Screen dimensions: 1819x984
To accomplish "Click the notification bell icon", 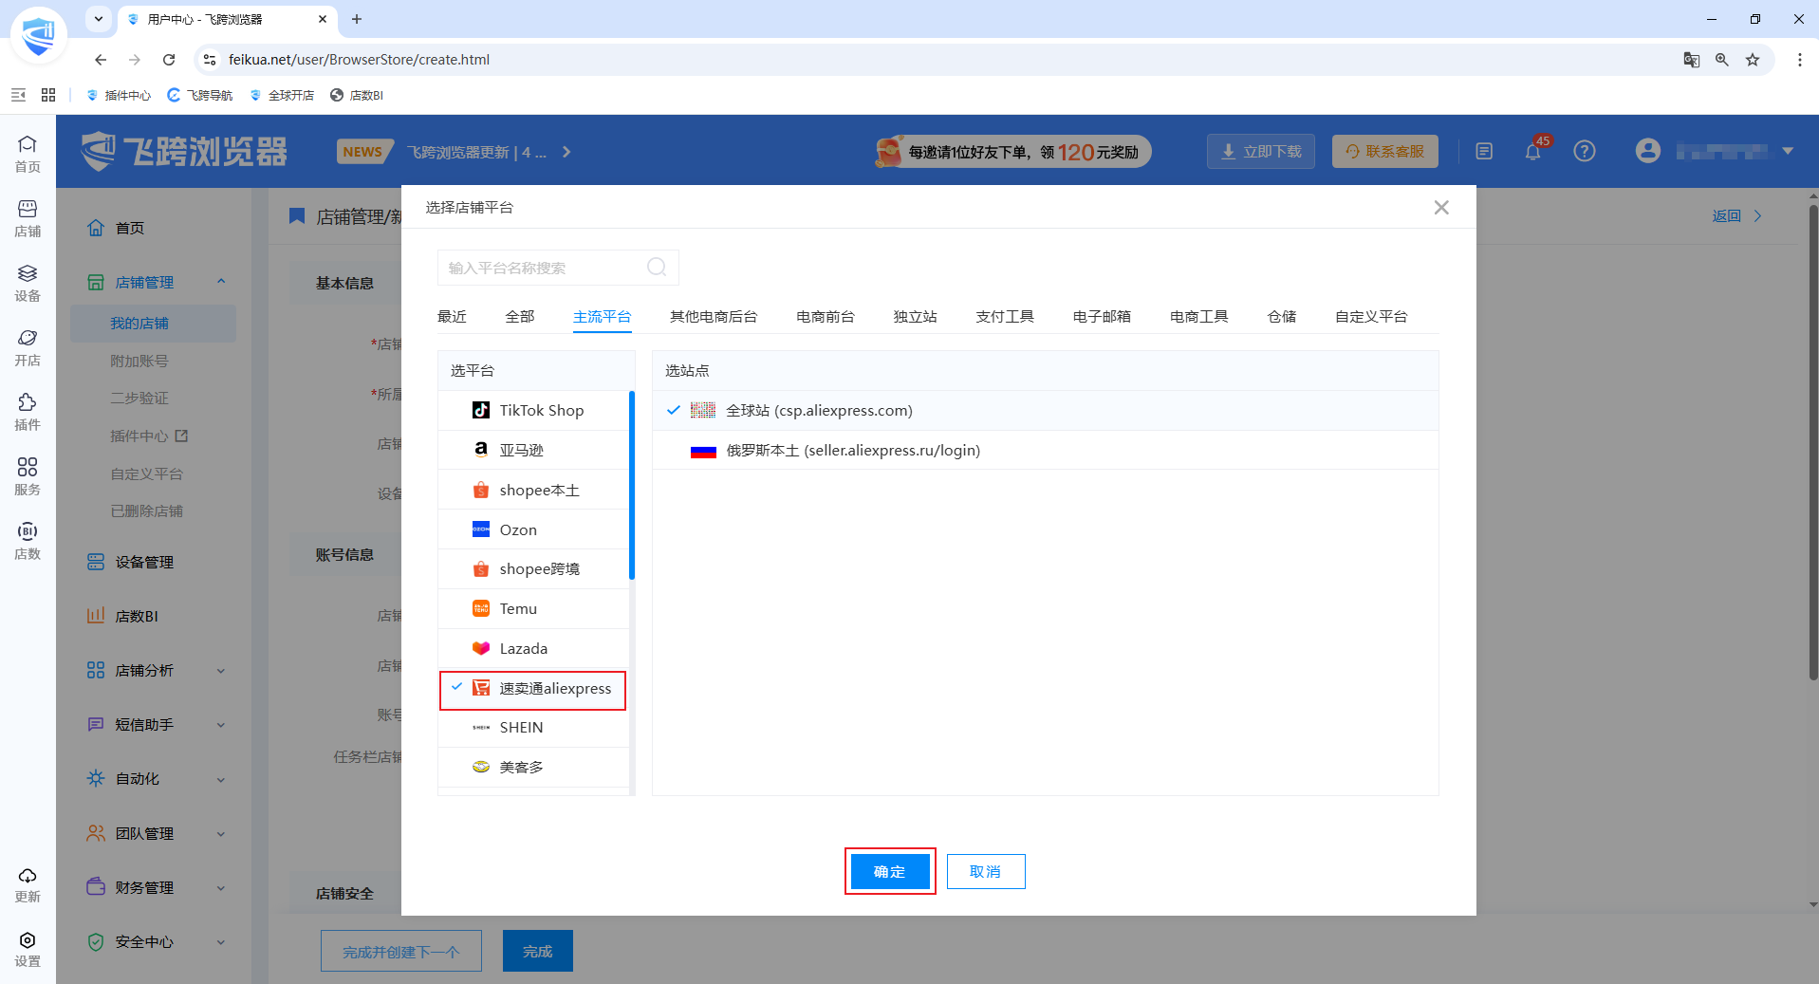I will point(1533,151).
